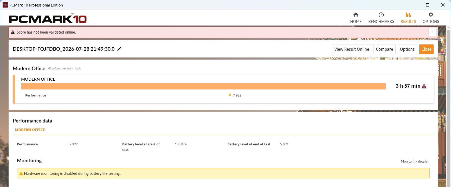Click the warning triangle next to 3 h 57 min
Screen dimensions: 451x187
pyautogui.click(x=424, y=86)
